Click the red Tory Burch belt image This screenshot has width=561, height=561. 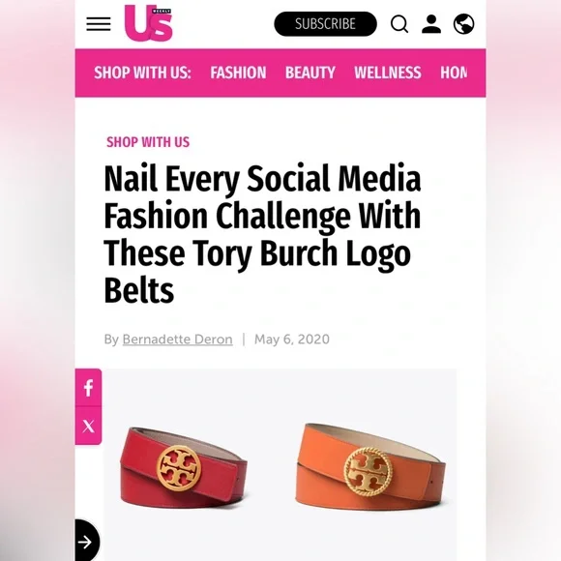(184, 468)
